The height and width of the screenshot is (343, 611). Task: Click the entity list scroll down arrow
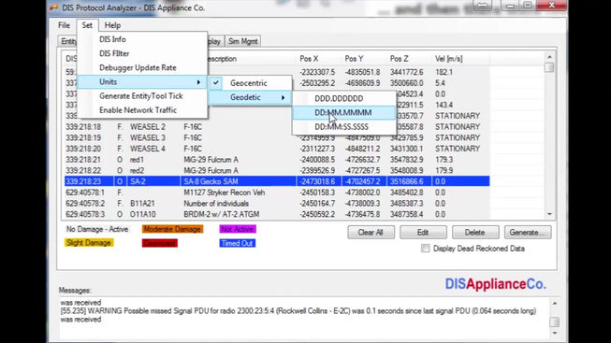coord(549,214)
